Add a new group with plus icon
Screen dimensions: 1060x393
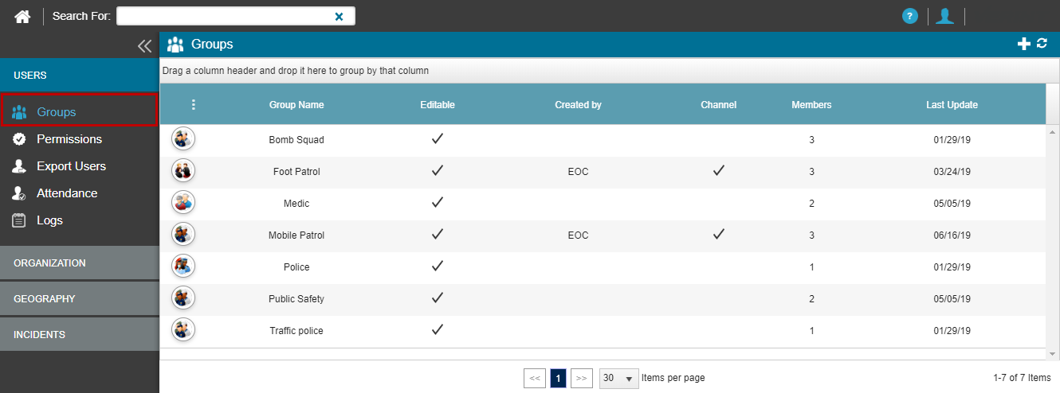1024,44
